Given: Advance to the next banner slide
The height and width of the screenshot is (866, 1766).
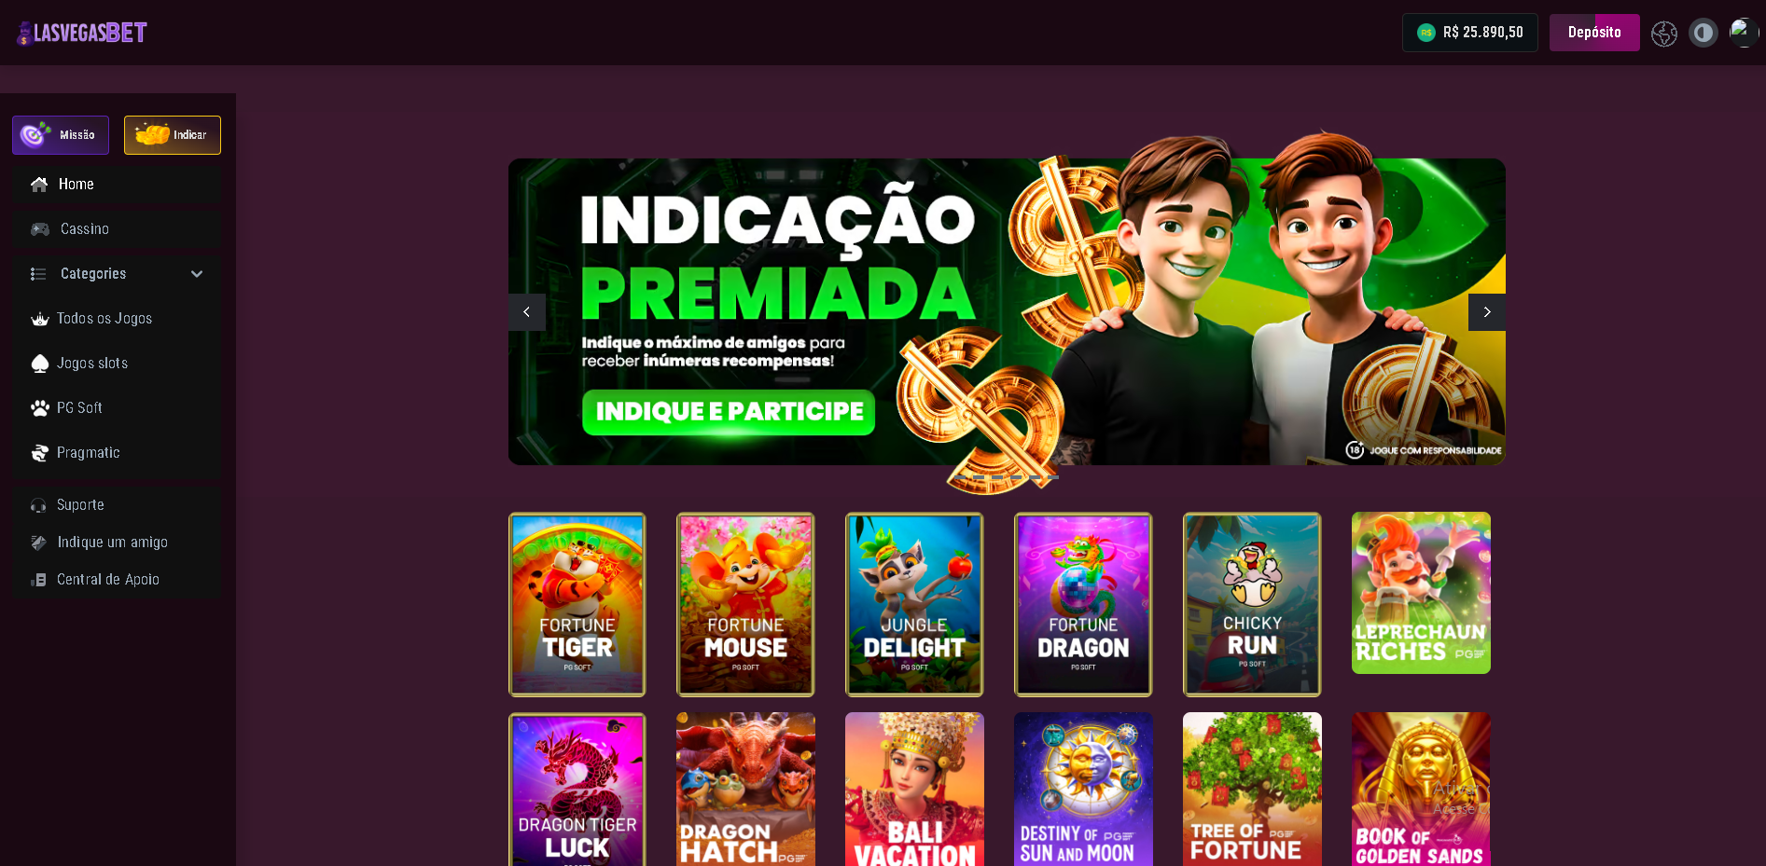Looking at the screenshot, I should pos(1487,312).
